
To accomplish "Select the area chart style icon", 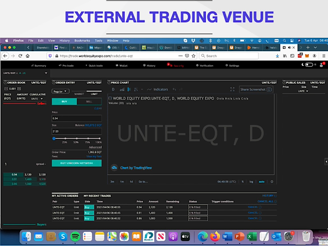I will pyautogui.click(x=122, y=89).
